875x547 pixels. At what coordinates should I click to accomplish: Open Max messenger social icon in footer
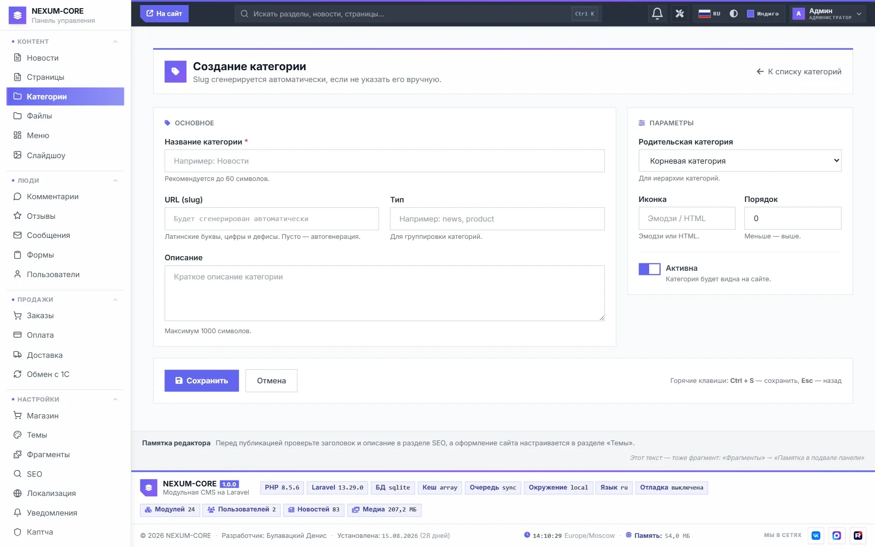pyautogui.click(x=837, y=536)
